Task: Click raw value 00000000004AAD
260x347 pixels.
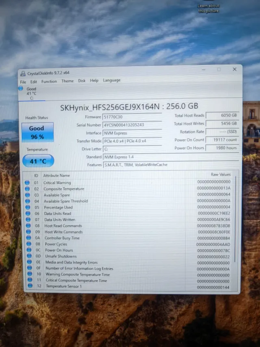Action: click(x=213, y=244)
